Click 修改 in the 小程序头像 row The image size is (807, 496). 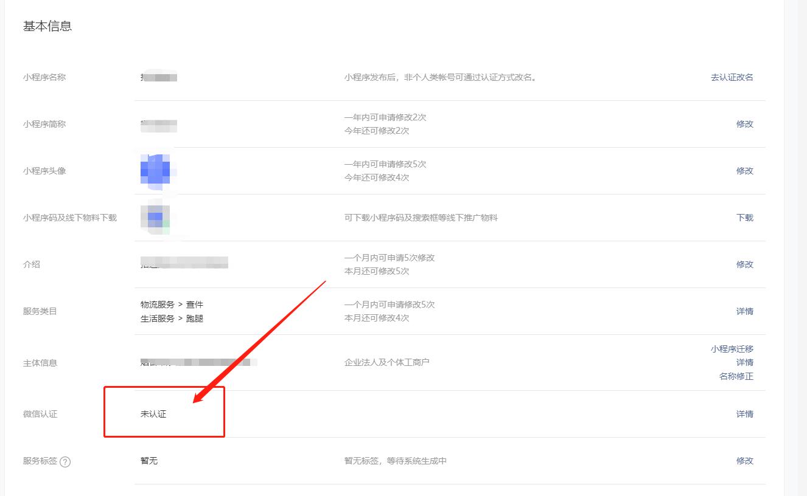point(745,171)
